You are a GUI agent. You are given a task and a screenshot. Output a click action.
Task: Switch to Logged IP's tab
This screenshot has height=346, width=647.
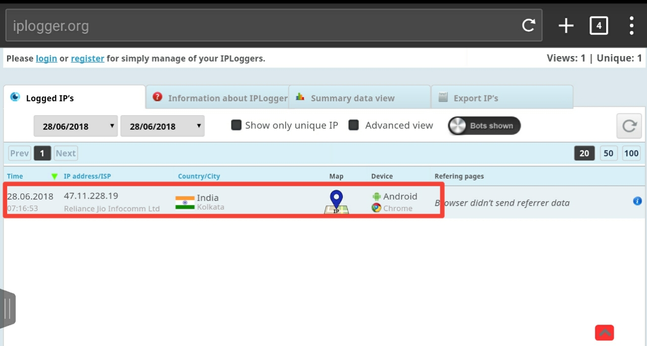tap(74, 97)
